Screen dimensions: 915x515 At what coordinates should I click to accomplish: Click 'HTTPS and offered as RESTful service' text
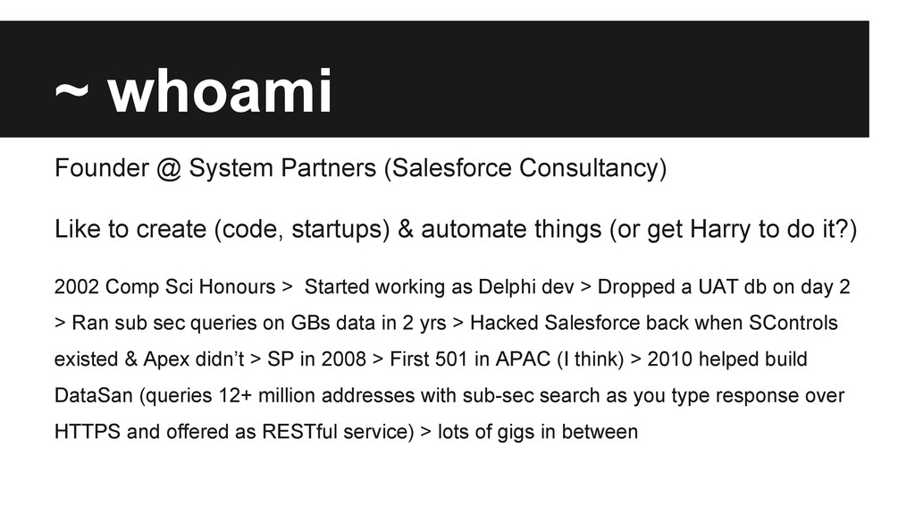(233, 433)
